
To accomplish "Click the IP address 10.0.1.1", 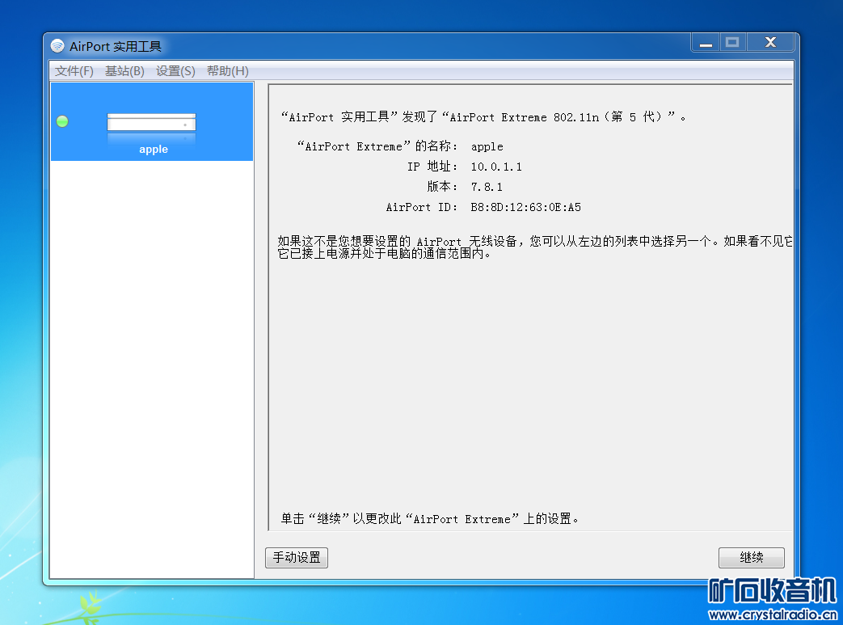I will point(496,167).
